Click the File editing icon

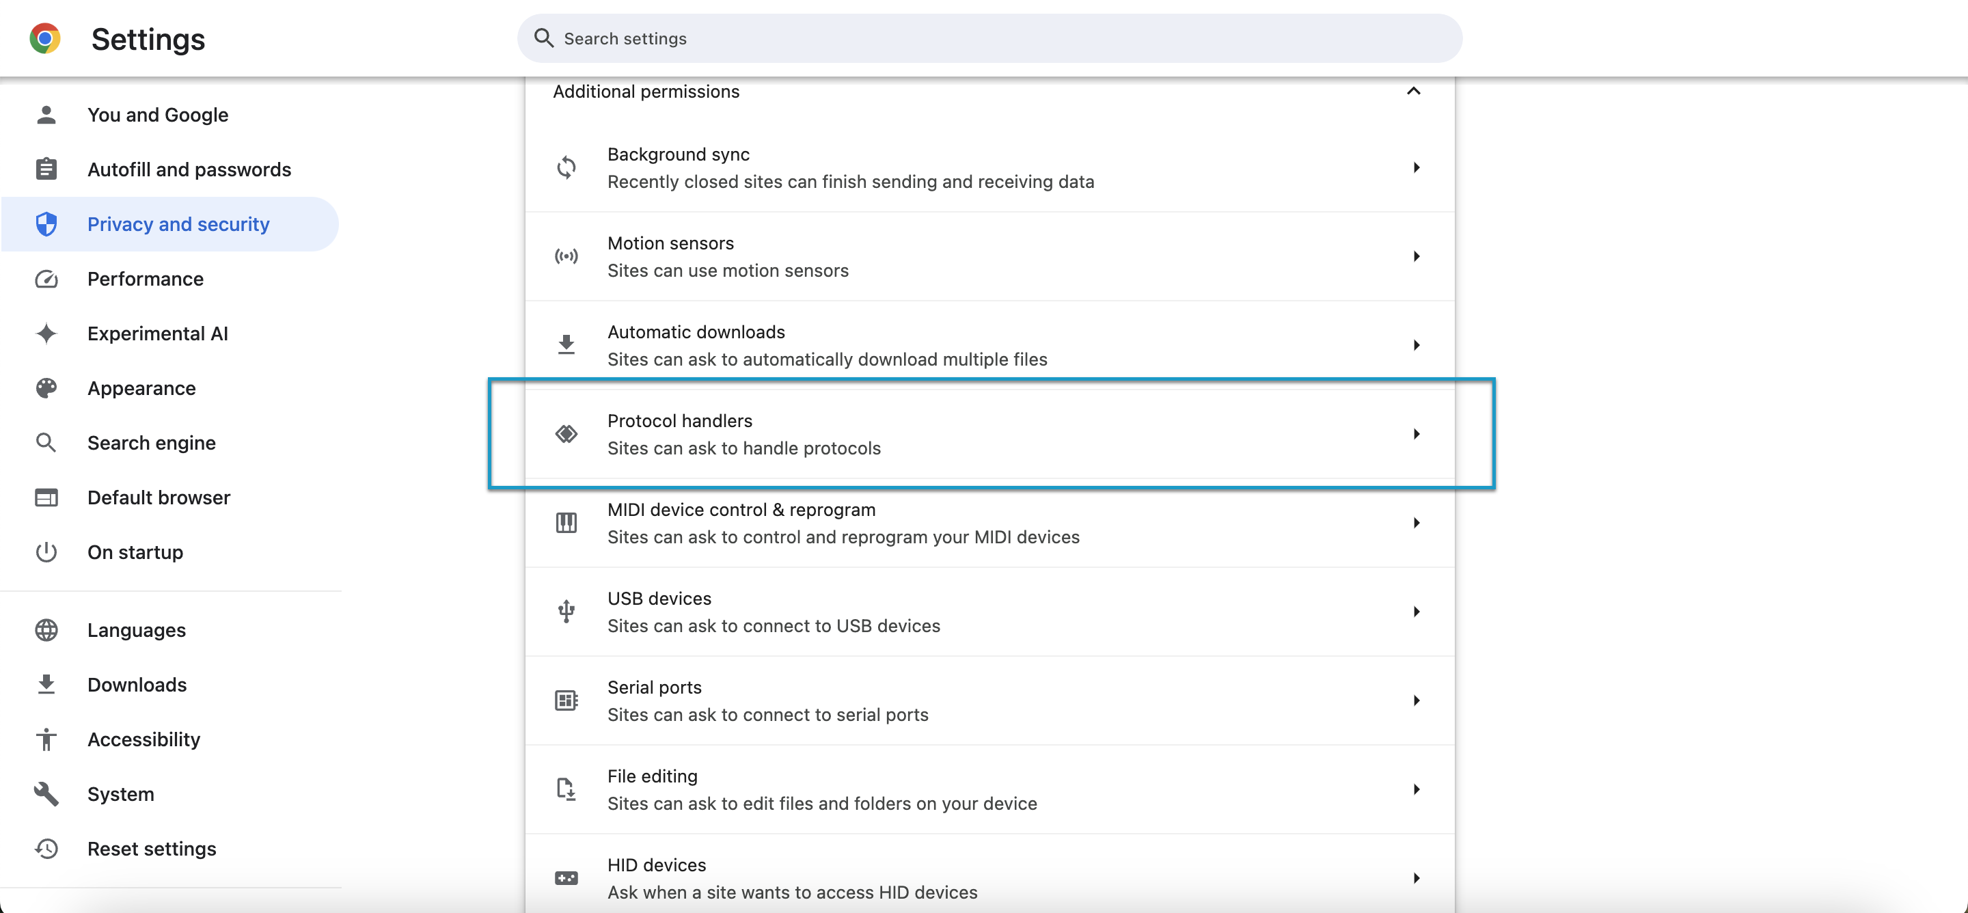pos(566,789)
